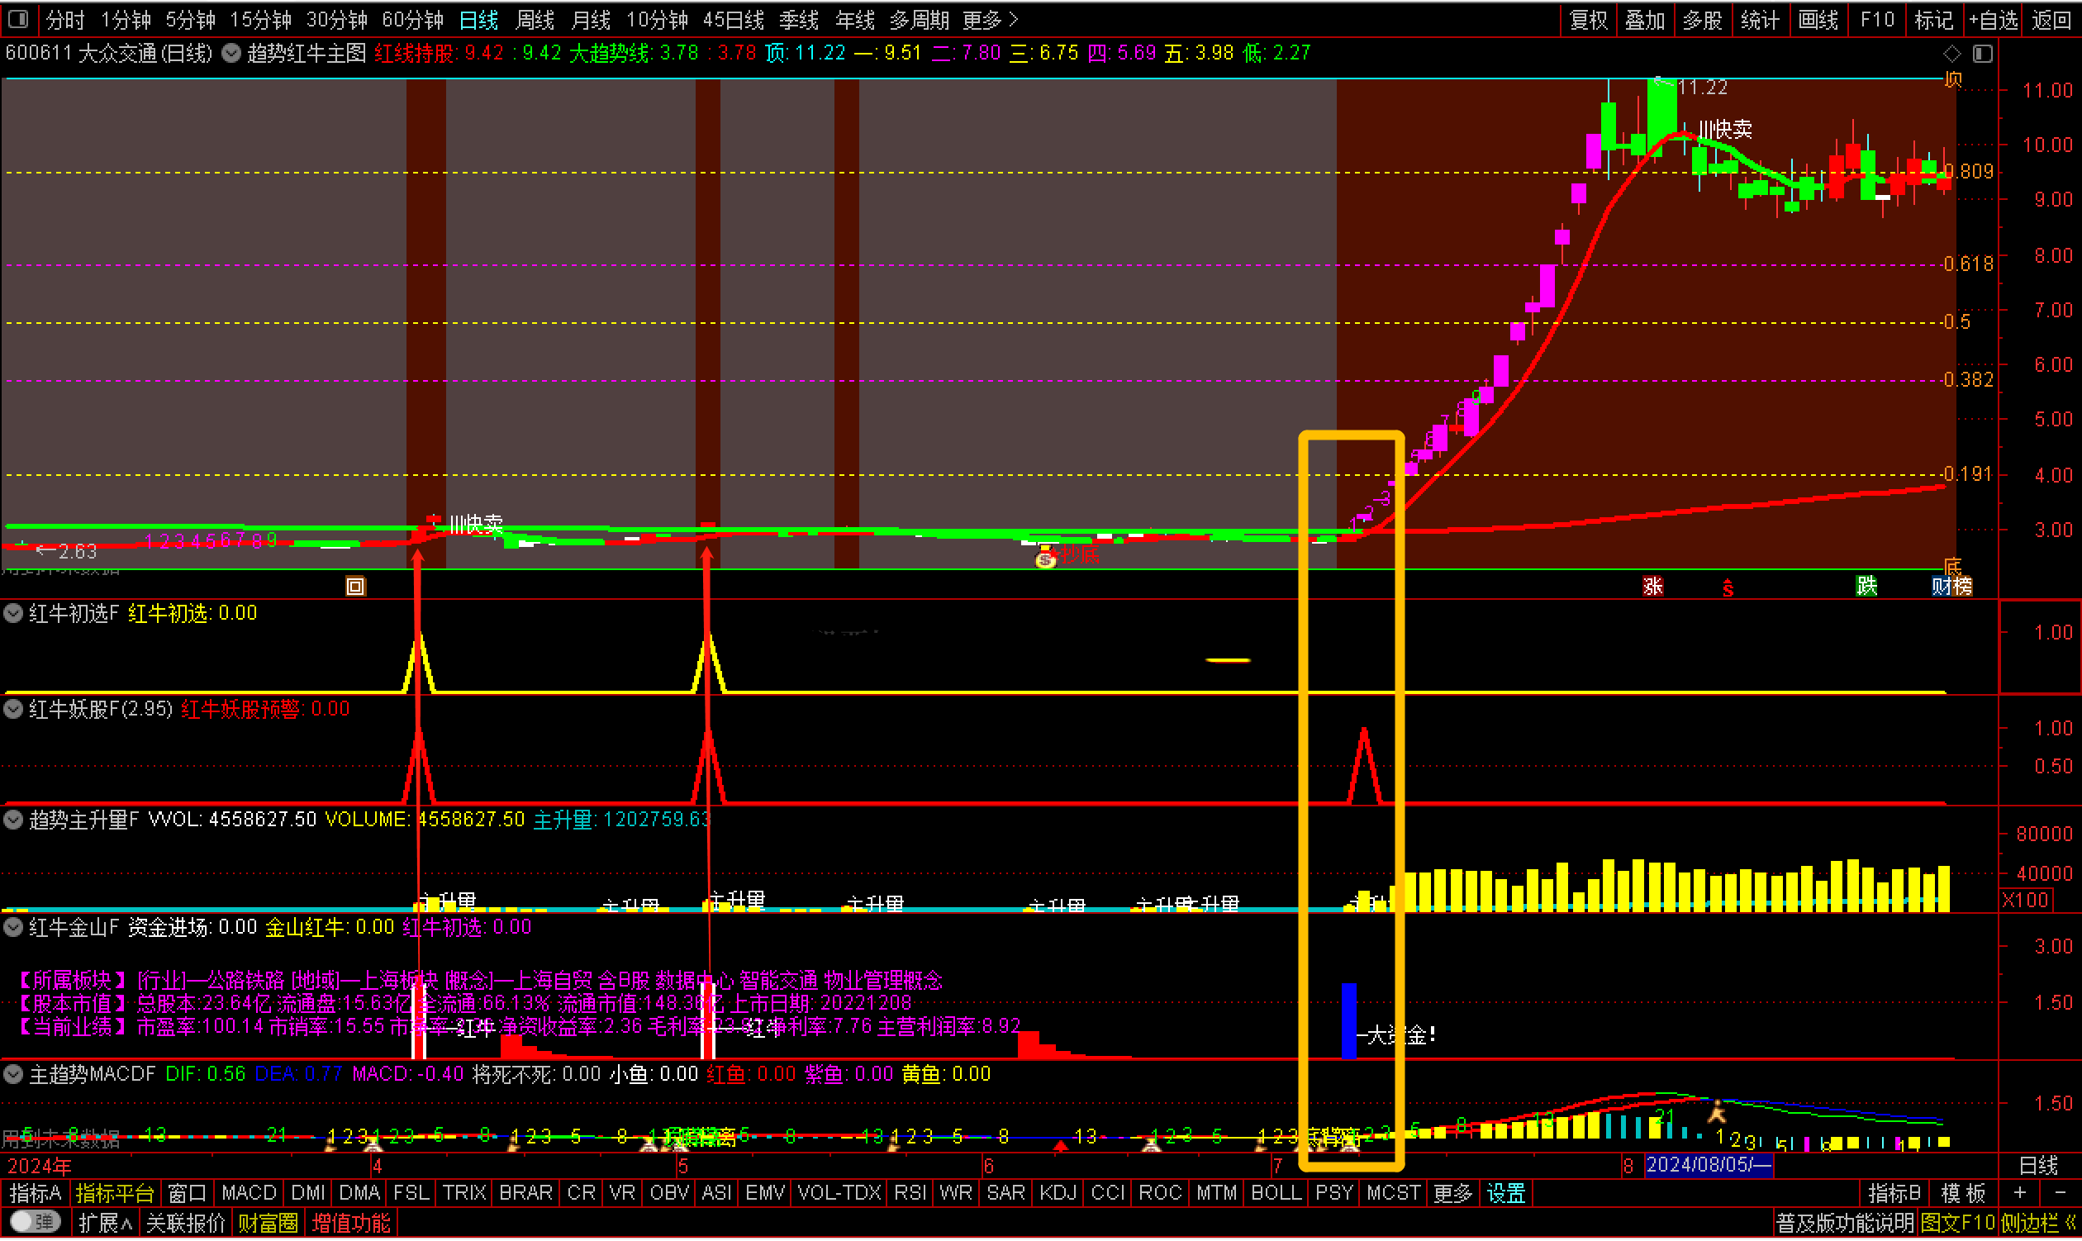Screen dimensions: 2082x1241
Task: Switch to the 周线 weekly period tab
Action: point(535,19)
